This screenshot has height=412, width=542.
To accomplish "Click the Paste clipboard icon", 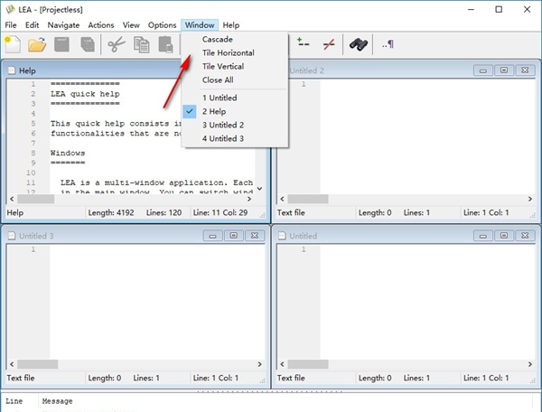I will coord(166,44).
